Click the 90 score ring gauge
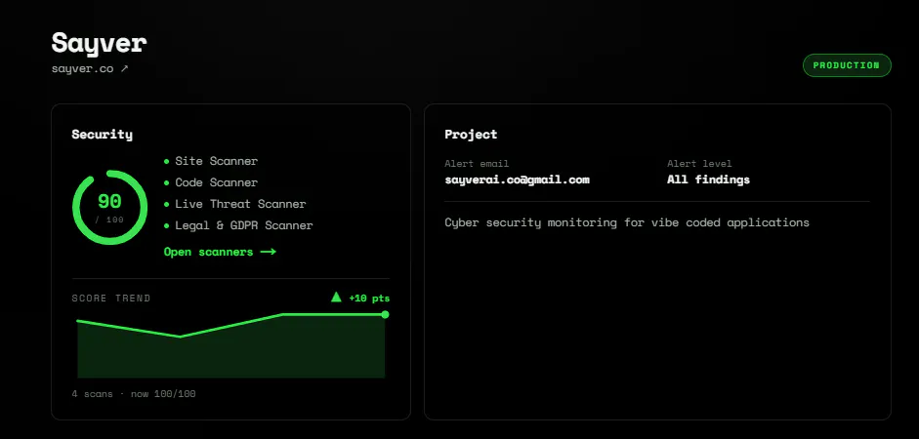 109,207
